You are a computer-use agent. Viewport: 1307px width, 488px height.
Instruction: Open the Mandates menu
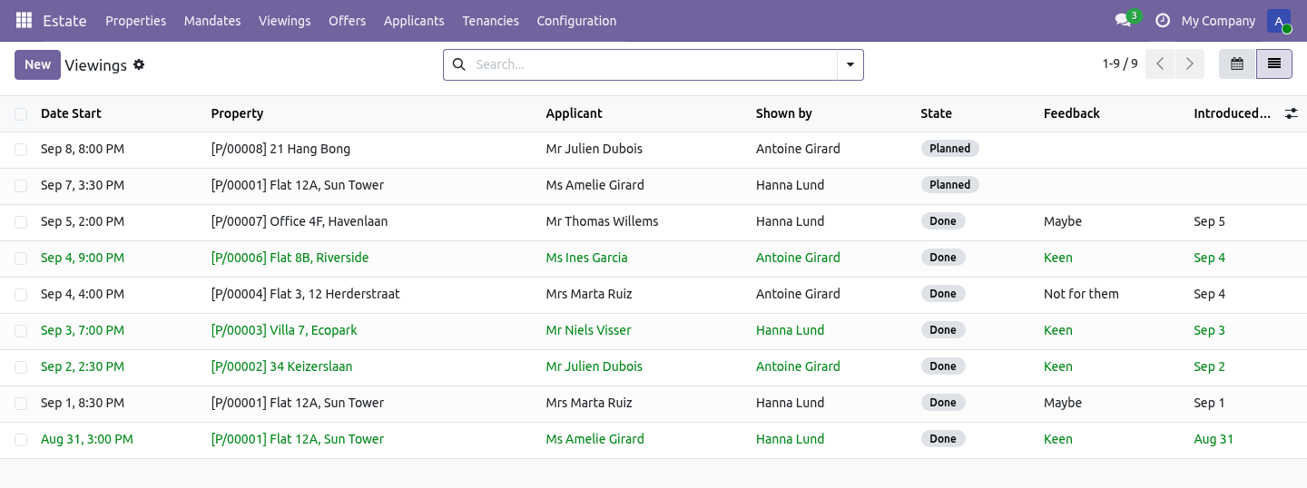212,21
